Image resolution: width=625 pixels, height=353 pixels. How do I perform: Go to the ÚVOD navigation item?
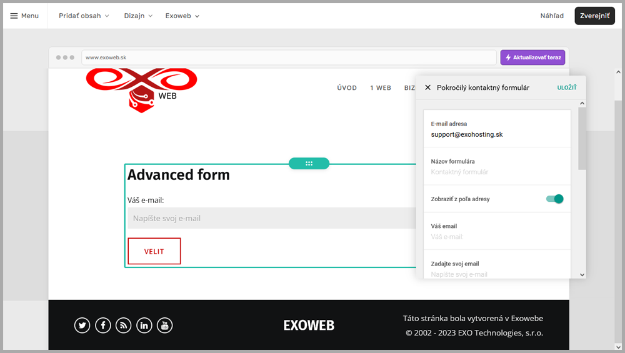pos(347,88)
